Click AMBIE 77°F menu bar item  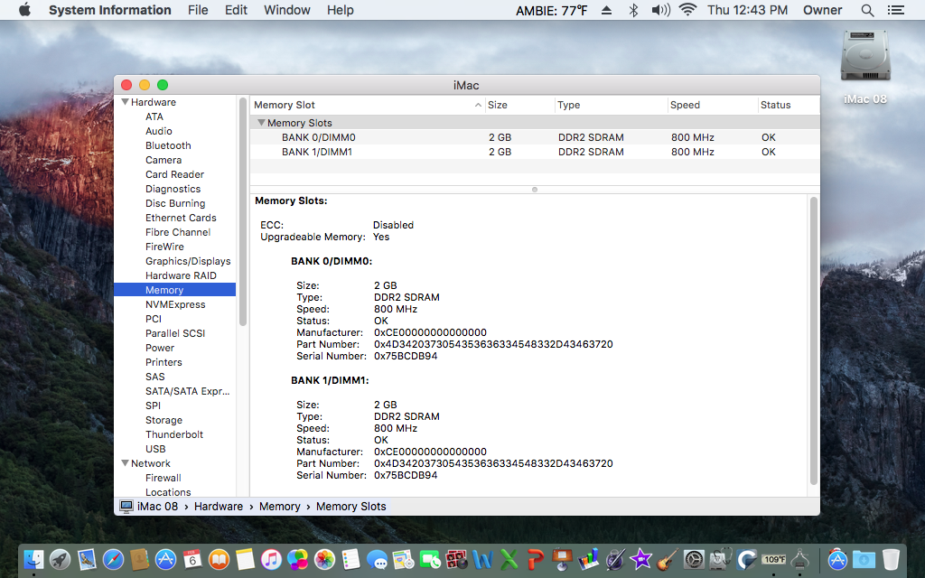552,10
